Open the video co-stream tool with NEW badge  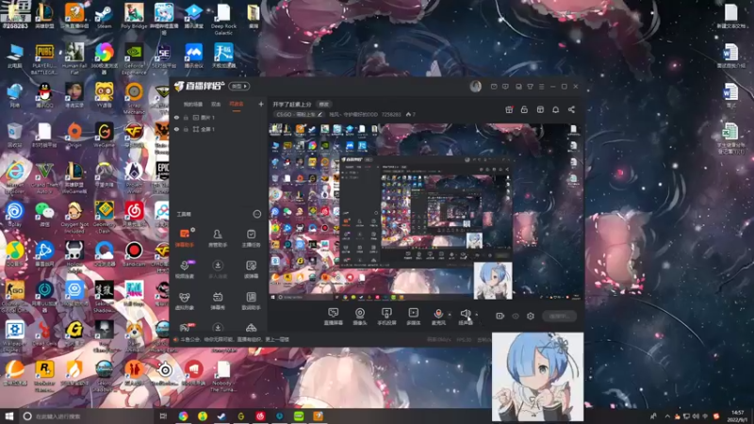click(x=185, y=269)
